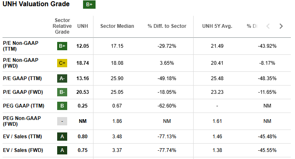Click the % Diff. to Sector column header
This screenshot has height=159, width=295.
click(167, 26)
